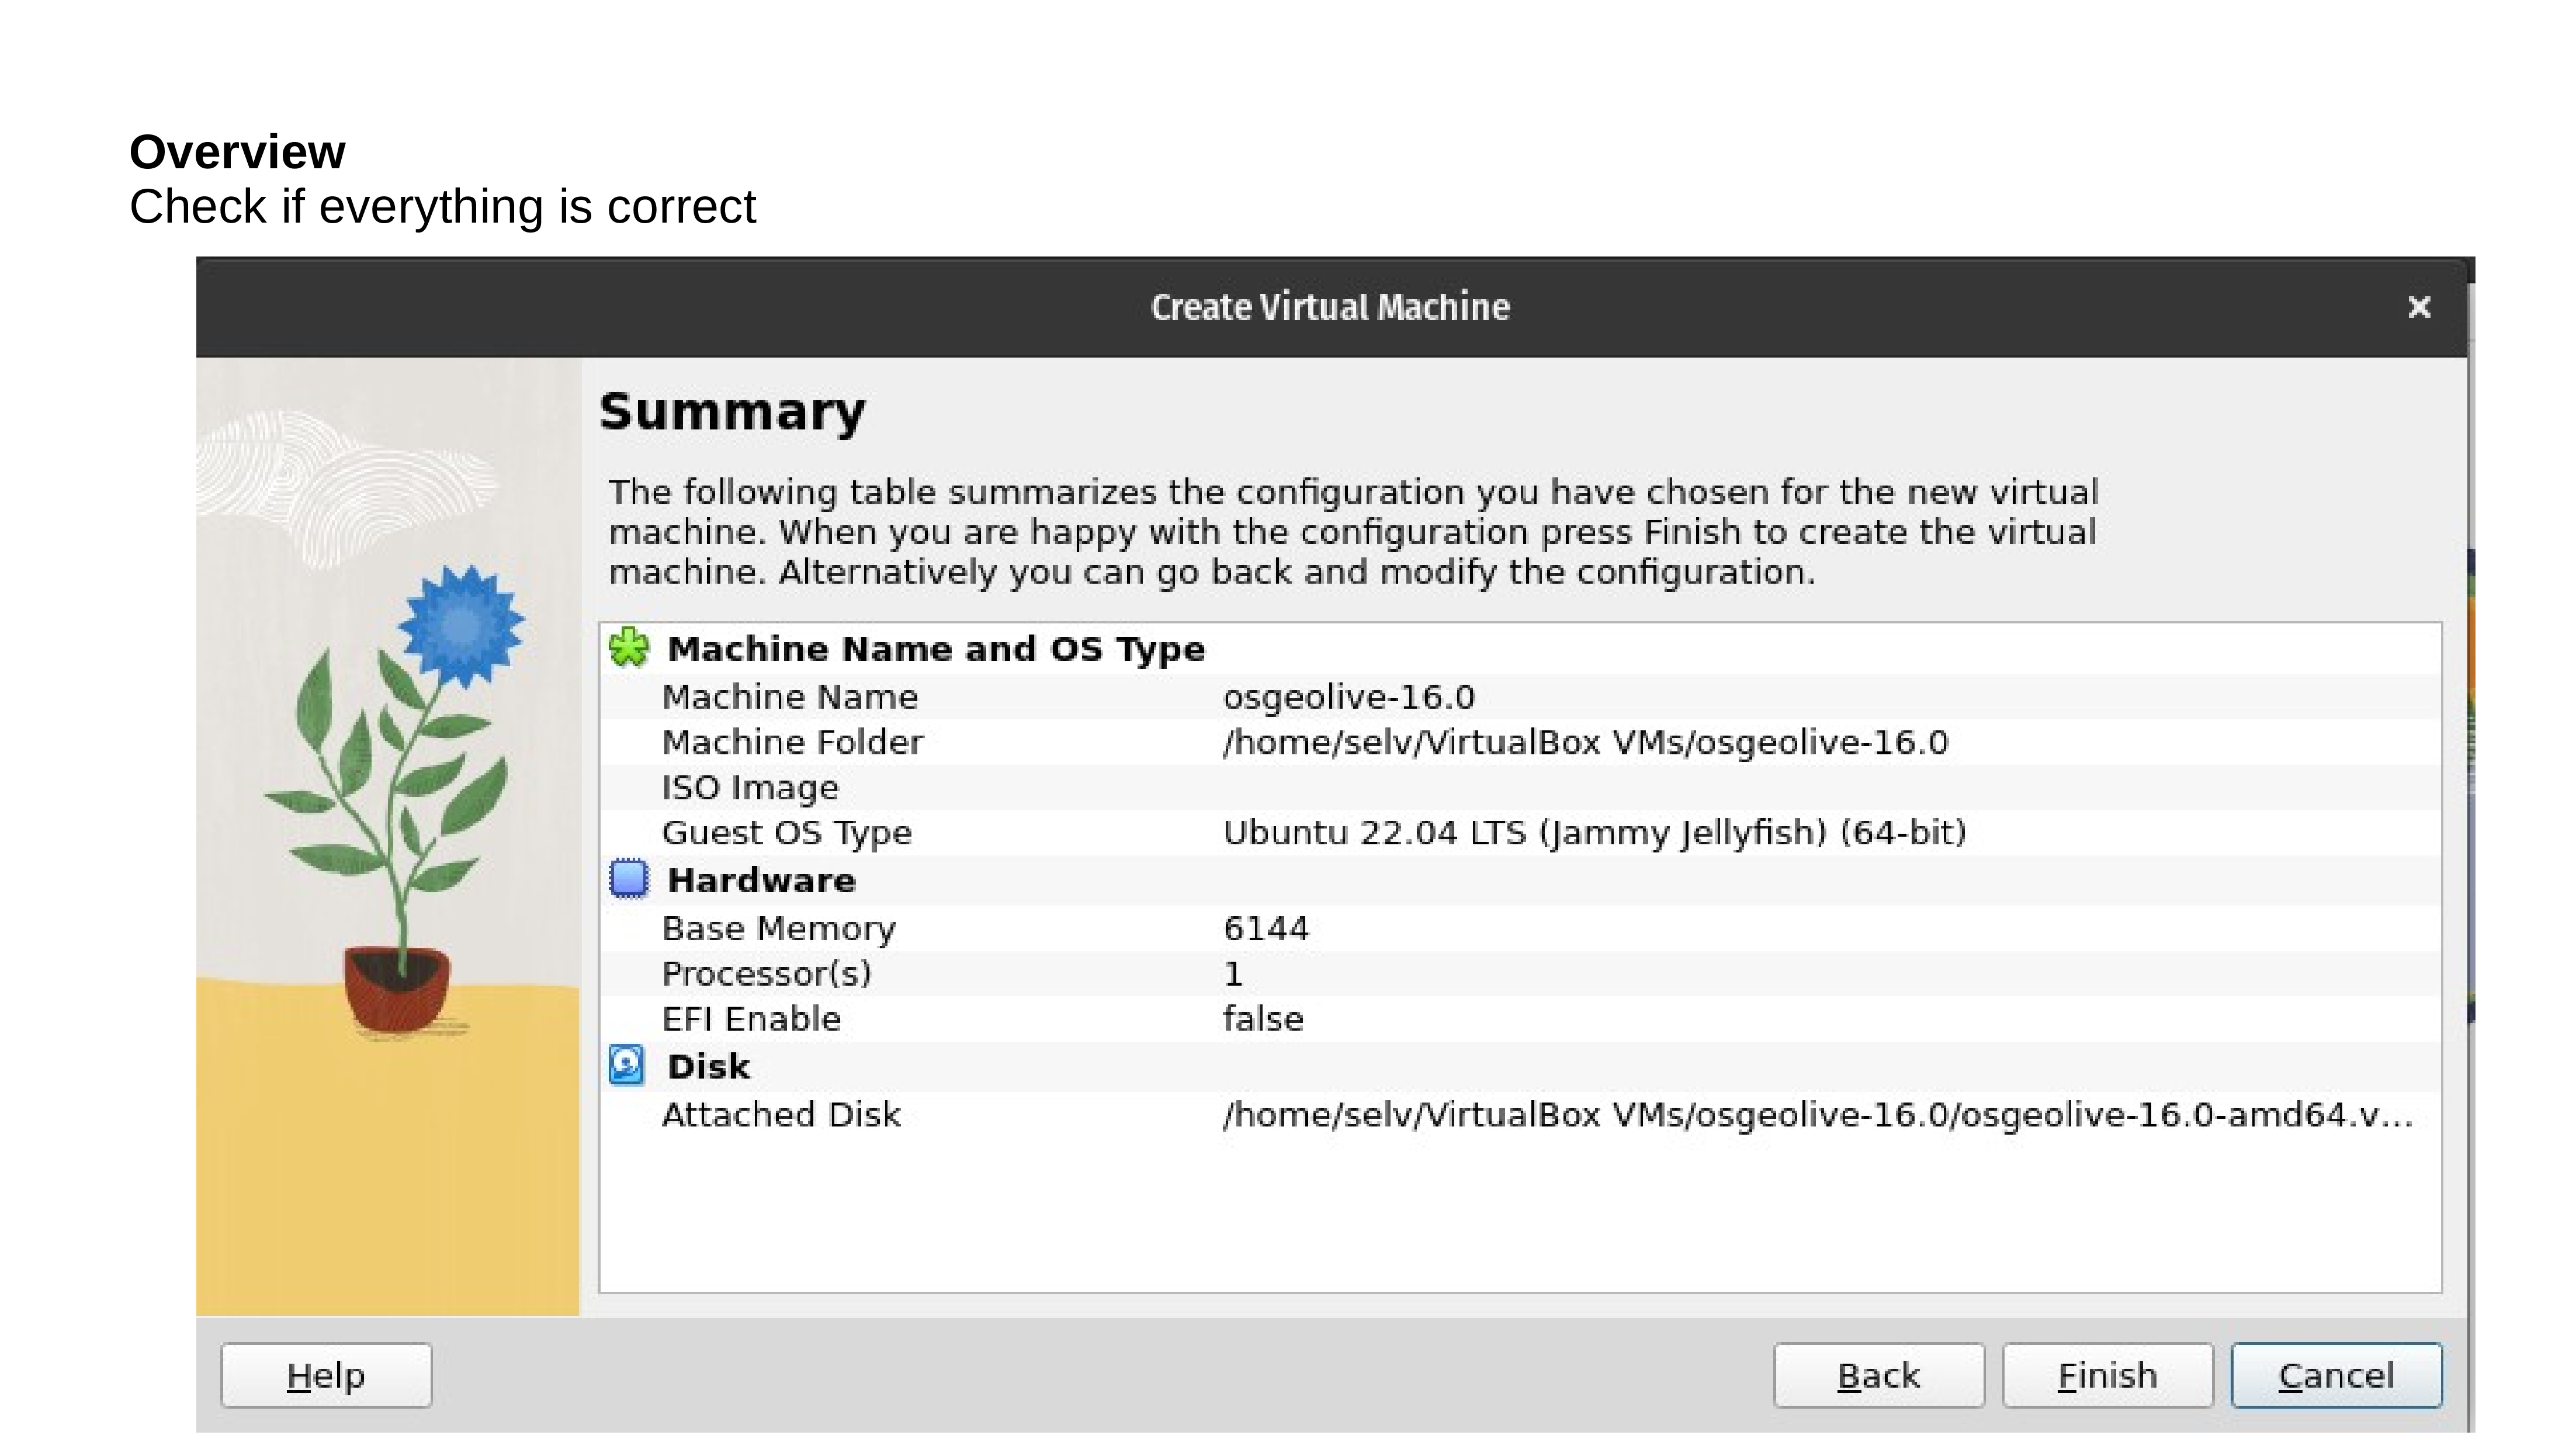Select the Machine Name row label

click(x=790, y=697)
